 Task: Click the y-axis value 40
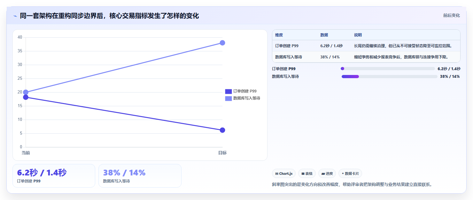pos(20,37)
